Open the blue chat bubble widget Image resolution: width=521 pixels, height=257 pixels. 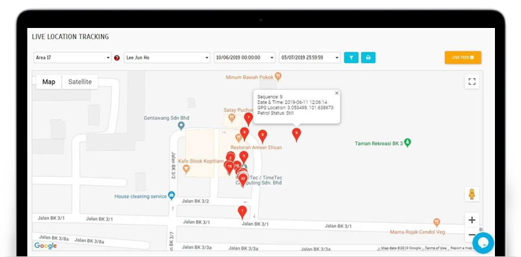[x=483, y=243]
